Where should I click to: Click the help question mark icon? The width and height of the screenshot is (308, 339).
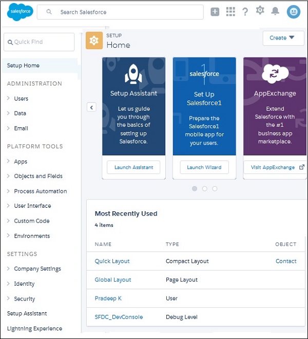click(x=245, y=12)
